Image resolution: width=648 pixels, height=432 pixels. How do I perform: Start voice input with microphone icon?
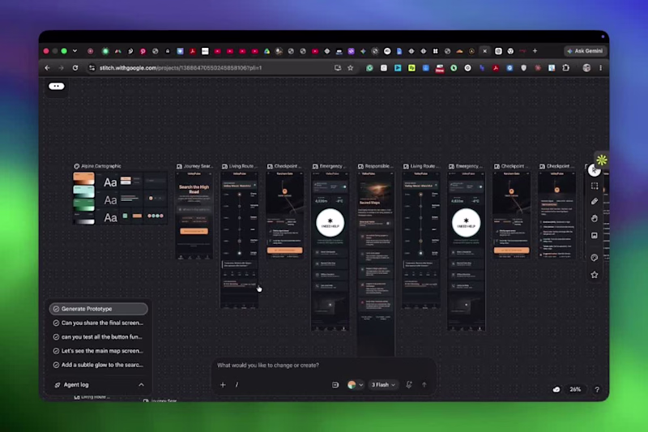(409, 385)
